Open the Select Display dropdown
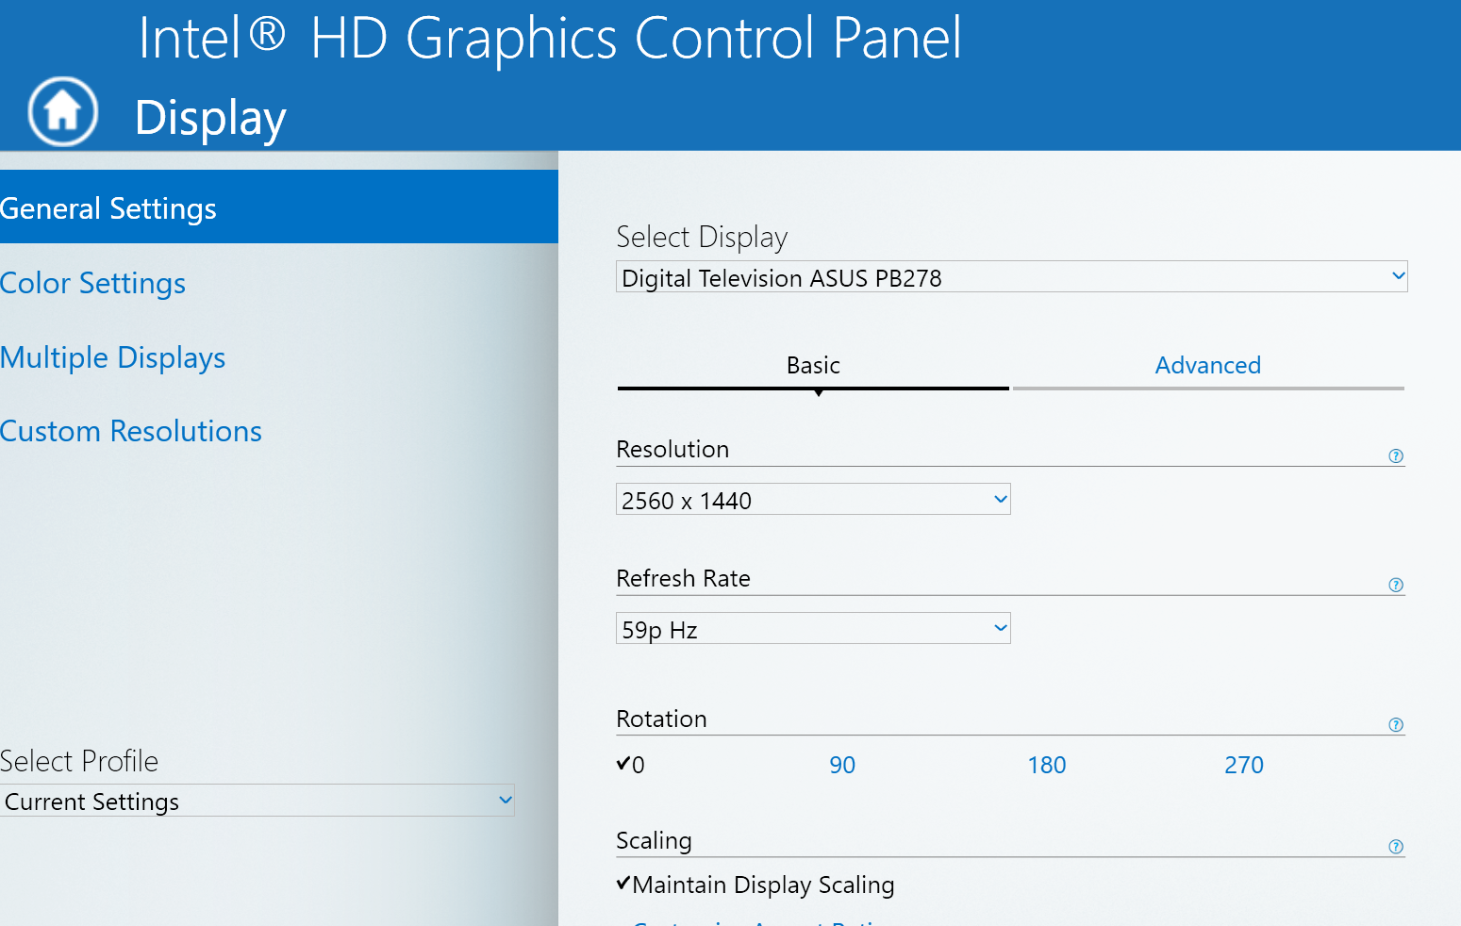This screenshot has width=1461, height=926. [x=1011, y=276]
